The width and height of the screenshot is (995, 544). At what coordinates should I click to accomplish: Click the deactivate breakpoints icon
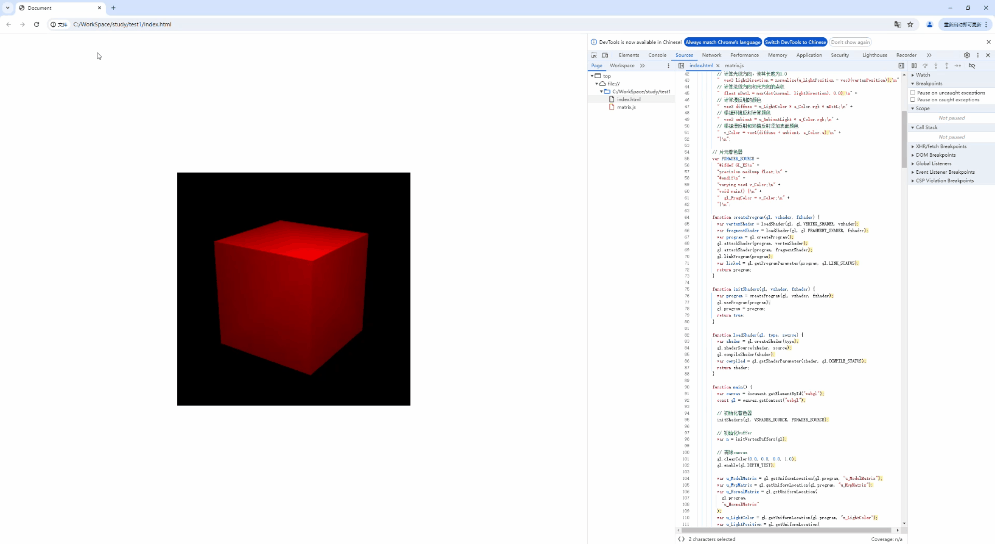pos(972,66)
